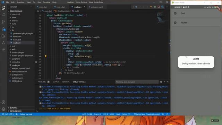Viewport: 222px width, 125px height.
Task: Open the Testing flask view
Action: [3, 42]
